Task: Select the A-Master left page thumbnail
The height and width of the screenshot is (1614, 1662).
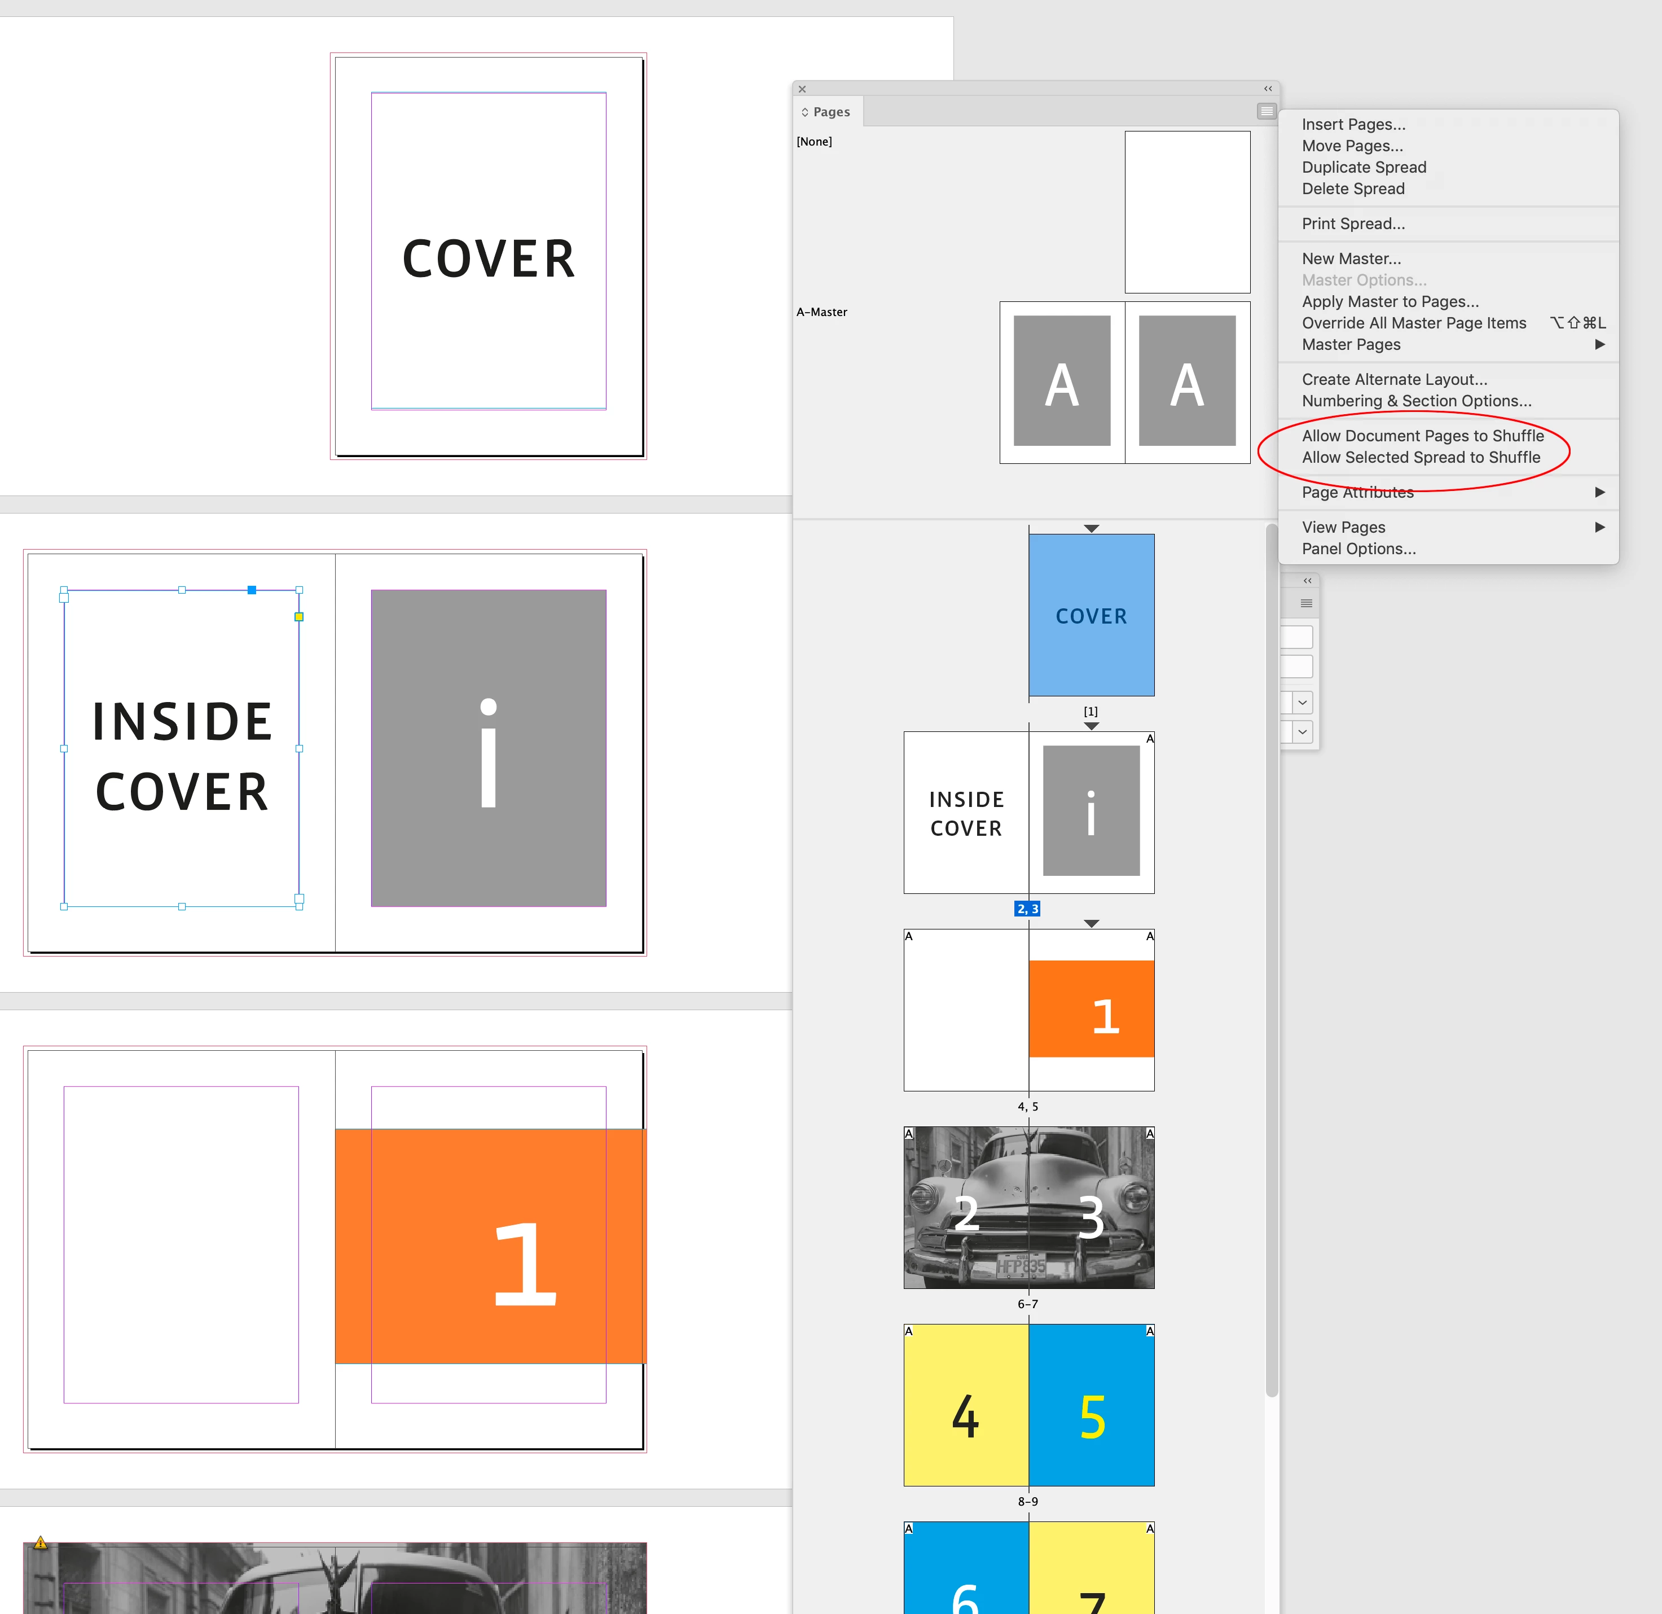Action: tap(1062, 381)
